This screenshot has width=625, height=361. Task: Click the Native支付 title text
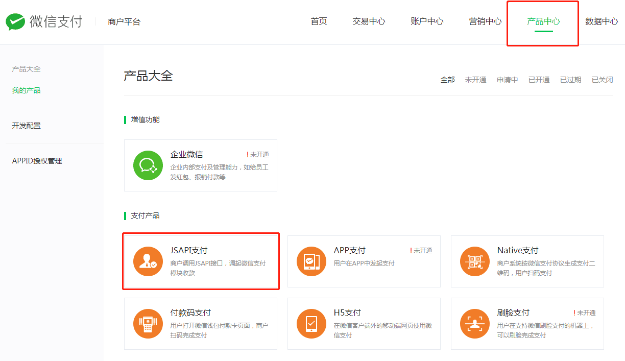(x=518, y=250)
